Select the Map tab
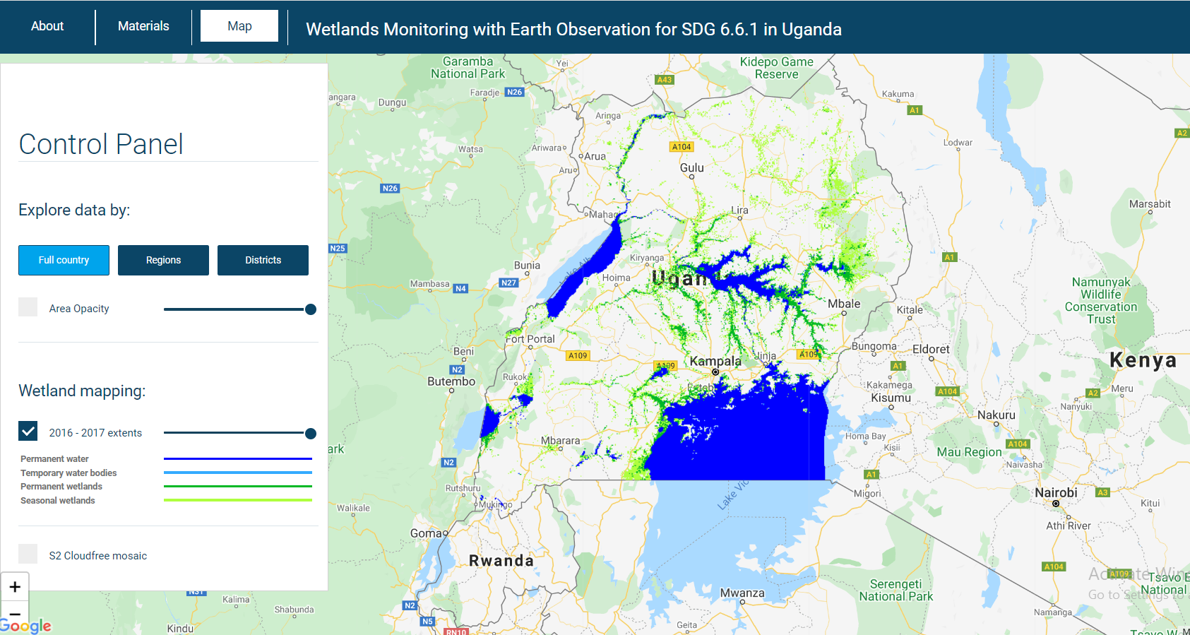 coord(239,26)
